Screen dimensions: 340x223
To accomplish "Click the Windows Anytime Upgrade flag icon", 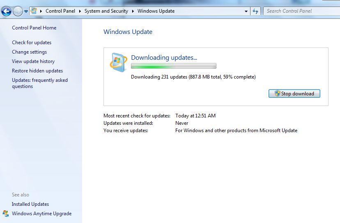I will click(6, 214).
